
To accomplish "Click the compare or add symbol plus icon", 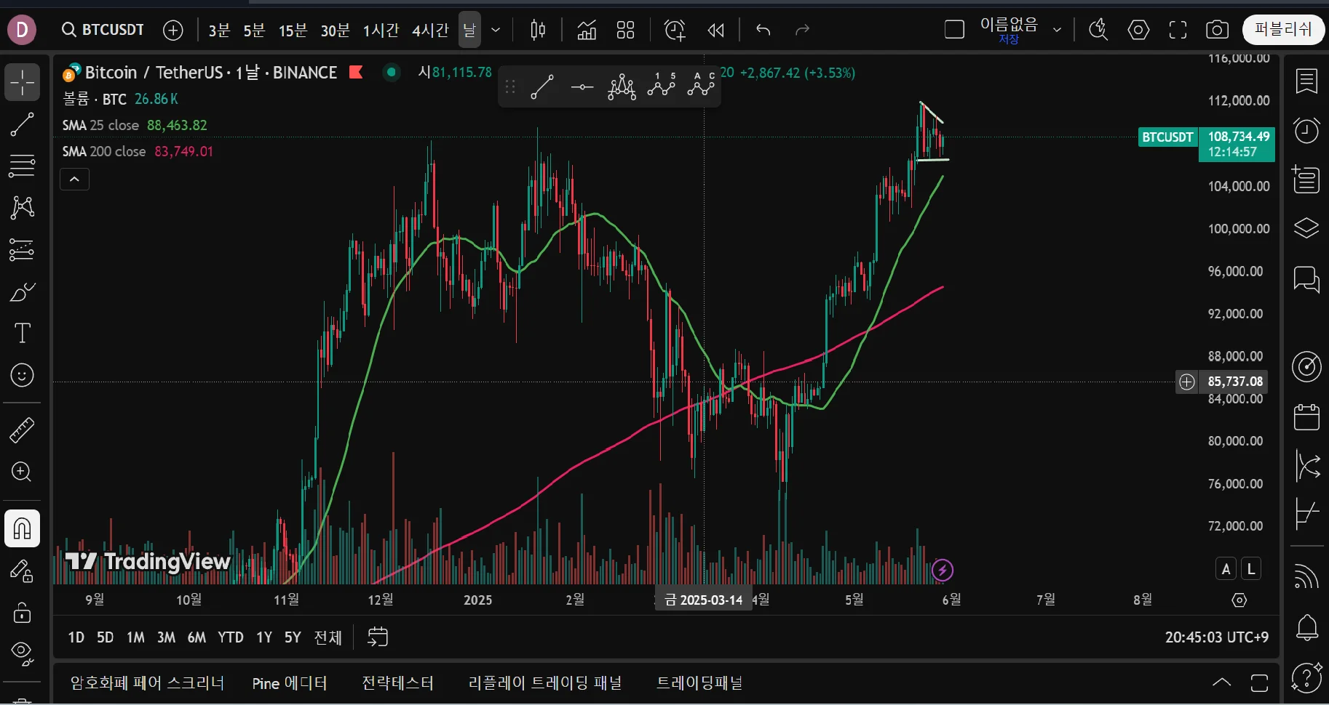I will click(x=173, y=30).
